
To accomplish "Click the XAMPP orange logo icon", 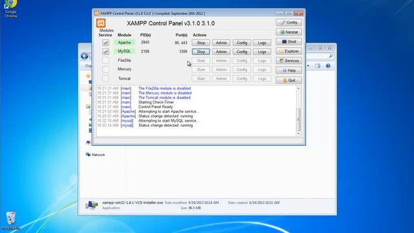I will [101, 23].
